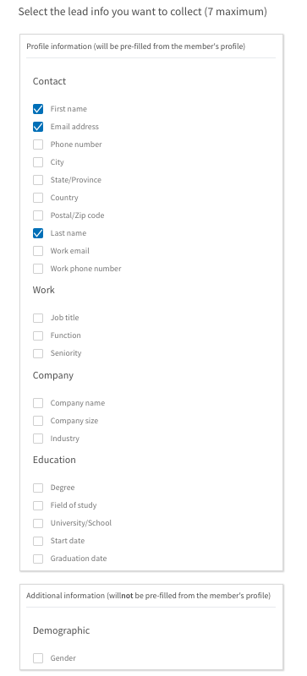
Task: Uncheck the First name checkbox
Action: click(38, 109)
